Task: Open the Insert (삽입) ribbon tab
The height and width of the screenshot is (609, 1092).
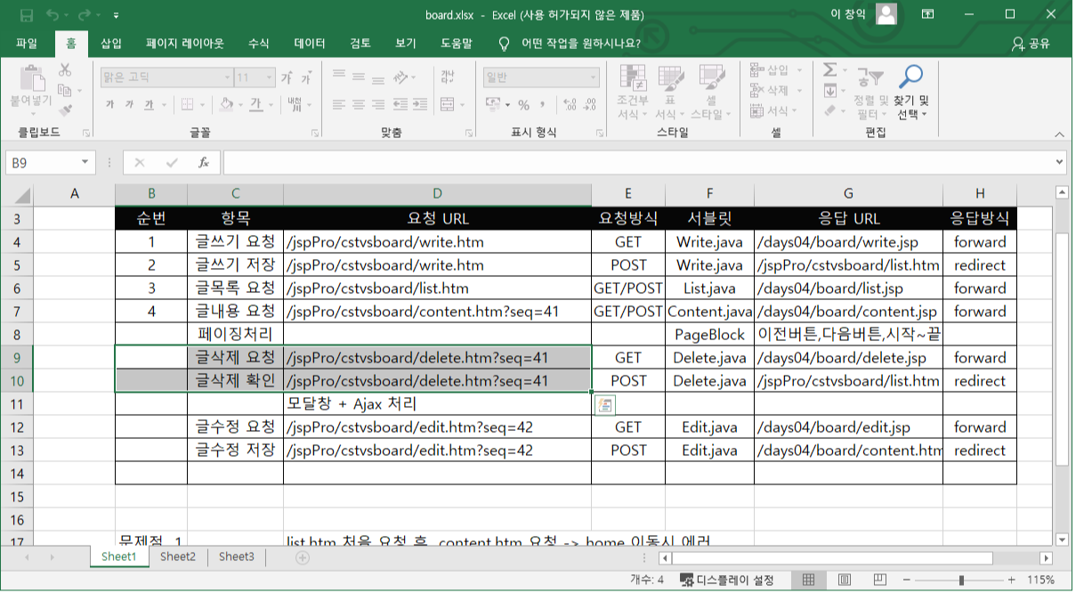Action: tap(111, 44)
